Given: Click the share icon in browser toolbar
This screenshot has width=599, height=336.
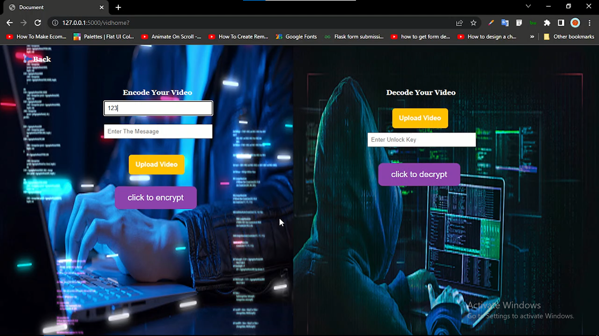Looking at the screenshot, I should coord(460,23).
